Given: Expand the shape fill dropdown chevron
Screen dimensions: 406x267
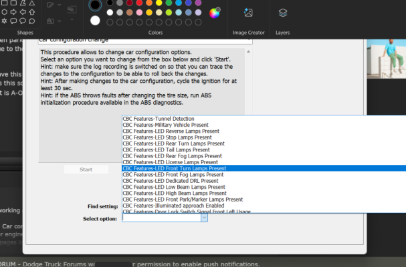Looking at the screenshot, I should point(60,21).
